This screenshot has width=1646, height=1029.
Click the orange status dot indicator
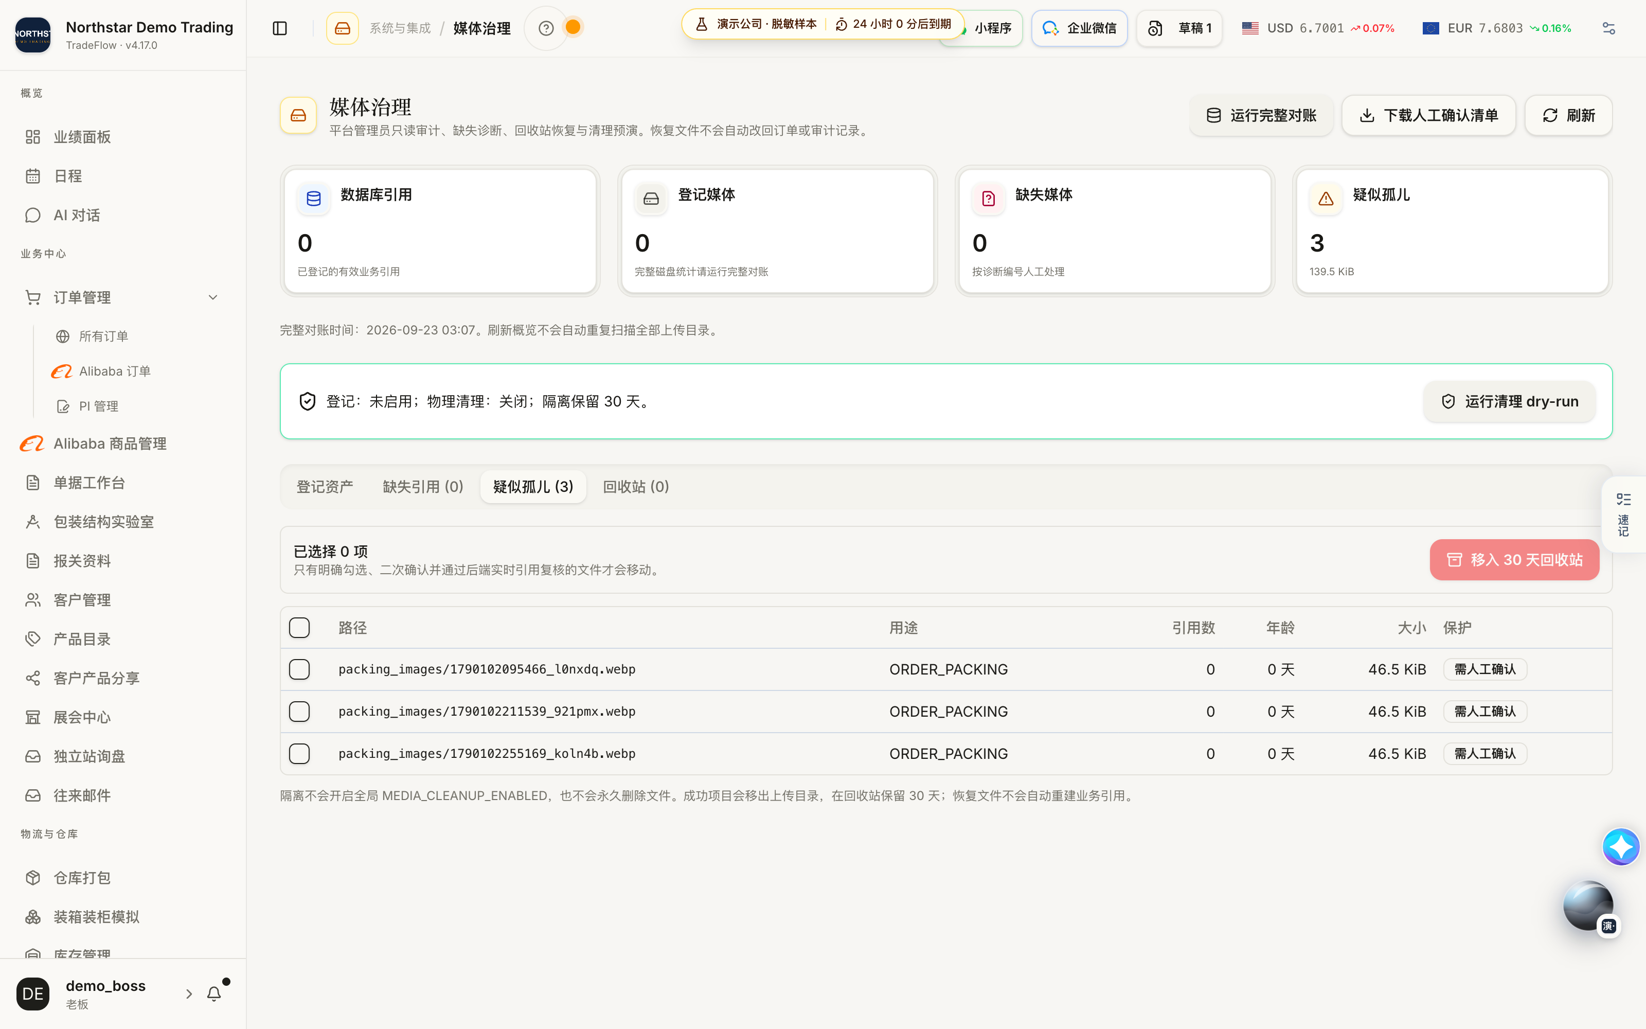coord(574,27)
